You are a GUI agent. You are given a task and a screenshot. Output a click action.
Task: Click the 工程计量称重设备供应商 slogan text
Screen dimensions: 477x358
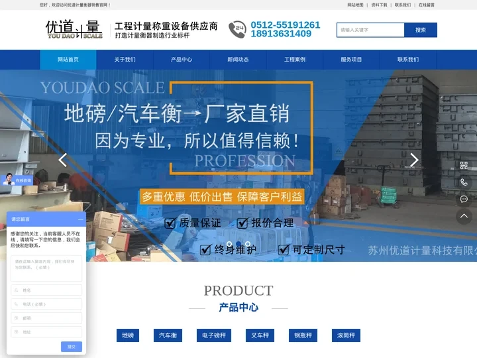(x=166, y=26)
